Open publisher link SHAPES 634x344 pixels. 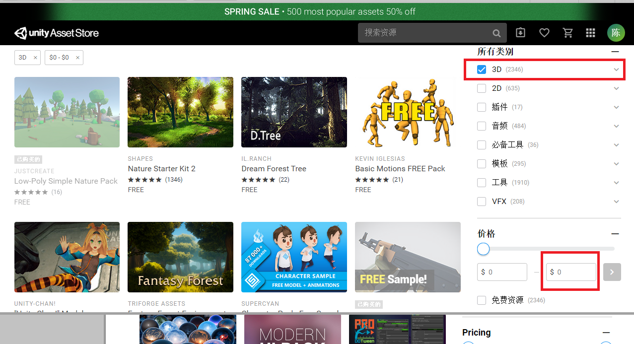(x=140, y=159)
